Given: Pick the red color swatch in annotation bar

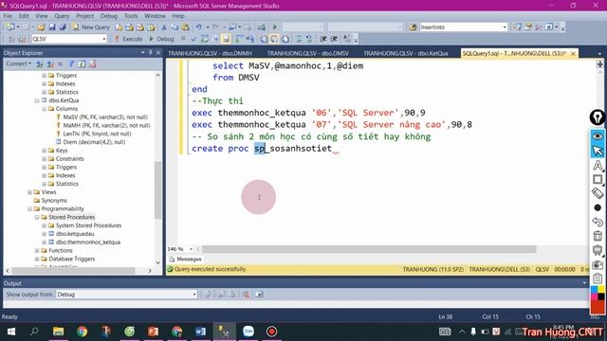Looking at the screenshot, I should tap(598, 307).
